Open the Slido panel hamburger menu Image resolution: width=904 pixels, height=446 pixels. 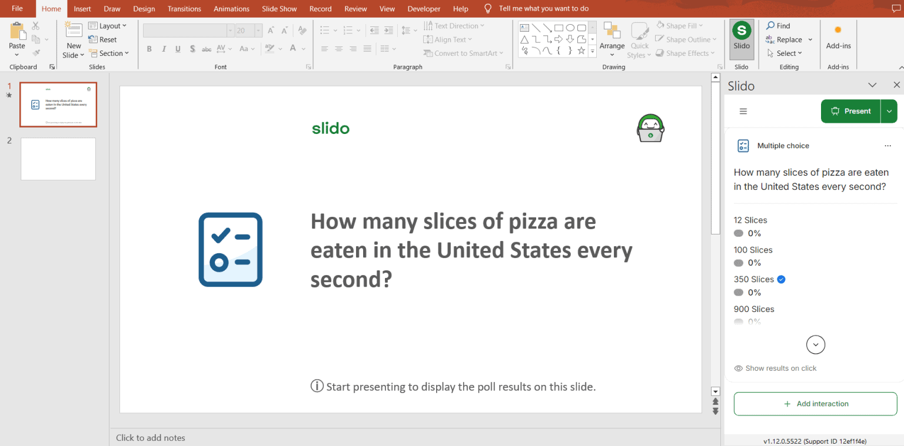click(x=743, y=111)
